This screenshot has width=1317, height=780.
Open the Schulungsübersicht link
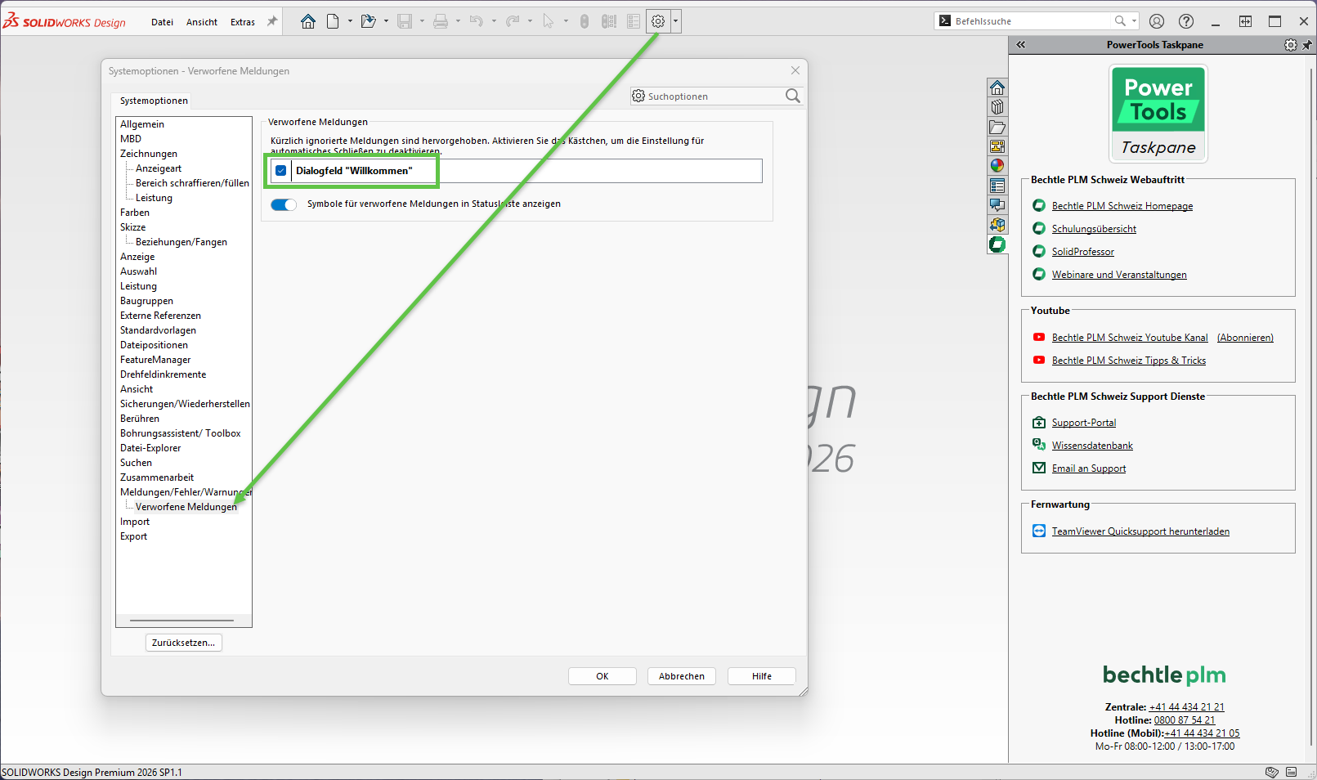coord(1094,229)
